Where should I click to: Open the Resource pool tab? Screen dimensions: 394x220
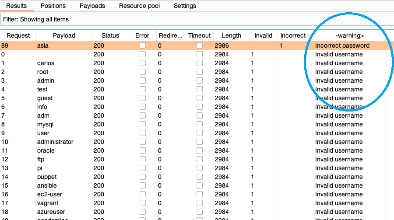click(139, 6)
